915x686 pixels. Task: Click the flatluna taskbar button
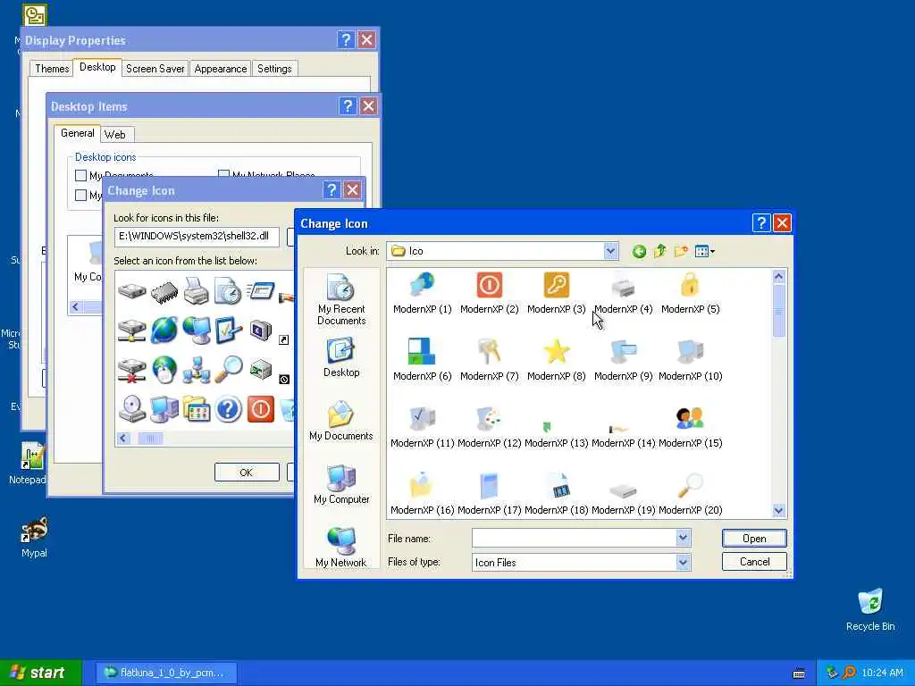[x=167, y=673]
